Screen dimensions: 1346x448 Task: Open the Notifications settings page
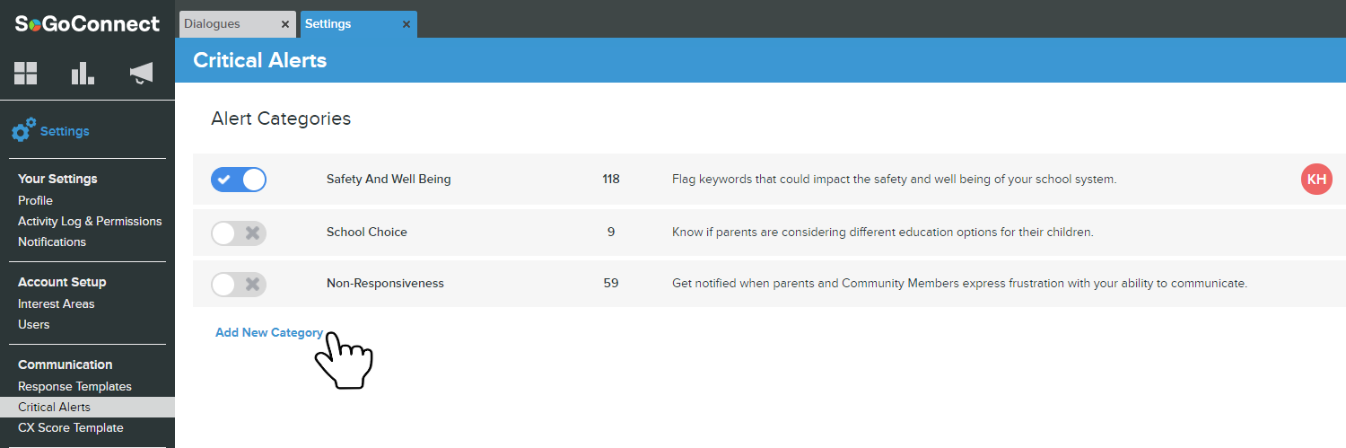pyautogui.click(x=52, y=242)
